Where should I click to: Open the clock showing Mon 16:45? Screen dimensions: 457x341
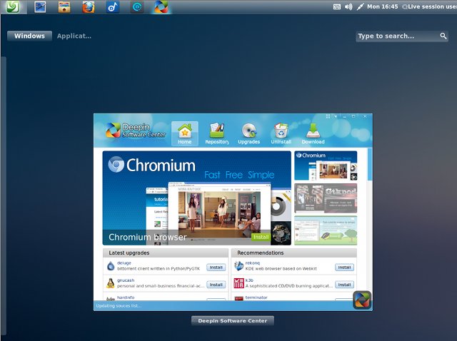point(383,6)
